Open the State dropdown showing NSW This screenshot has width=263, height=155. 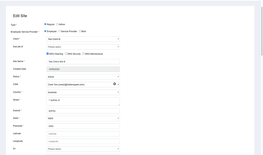[83, 118]
